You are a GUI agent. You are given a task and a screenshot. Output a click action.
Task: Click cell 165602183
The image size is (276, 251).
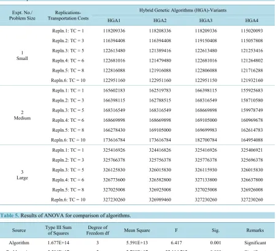114,91
